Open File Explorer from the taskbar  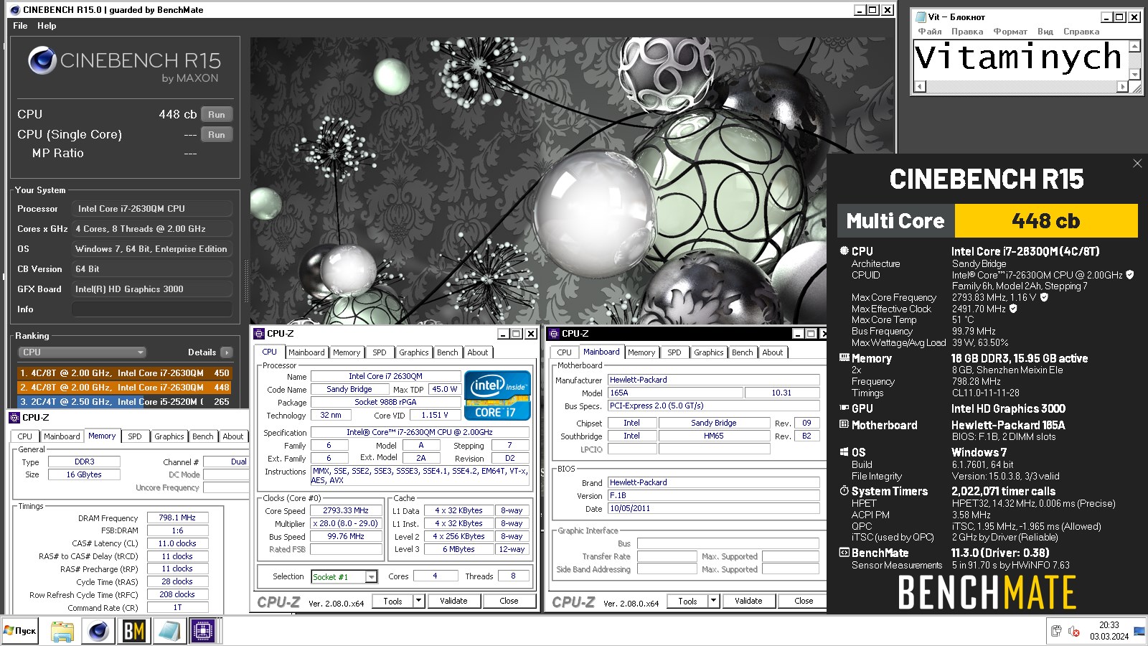(62, 631)
